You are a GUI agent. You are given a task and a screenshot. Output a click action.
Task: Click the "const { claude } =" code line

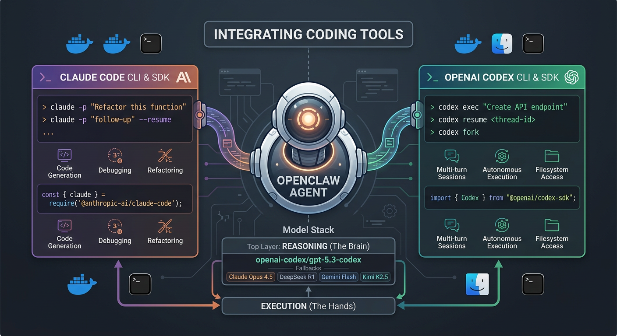click(74, 194)
